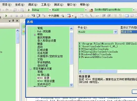Open the side panel window-position dropdown arrow
137x101 pixels.
pos(9,21)
